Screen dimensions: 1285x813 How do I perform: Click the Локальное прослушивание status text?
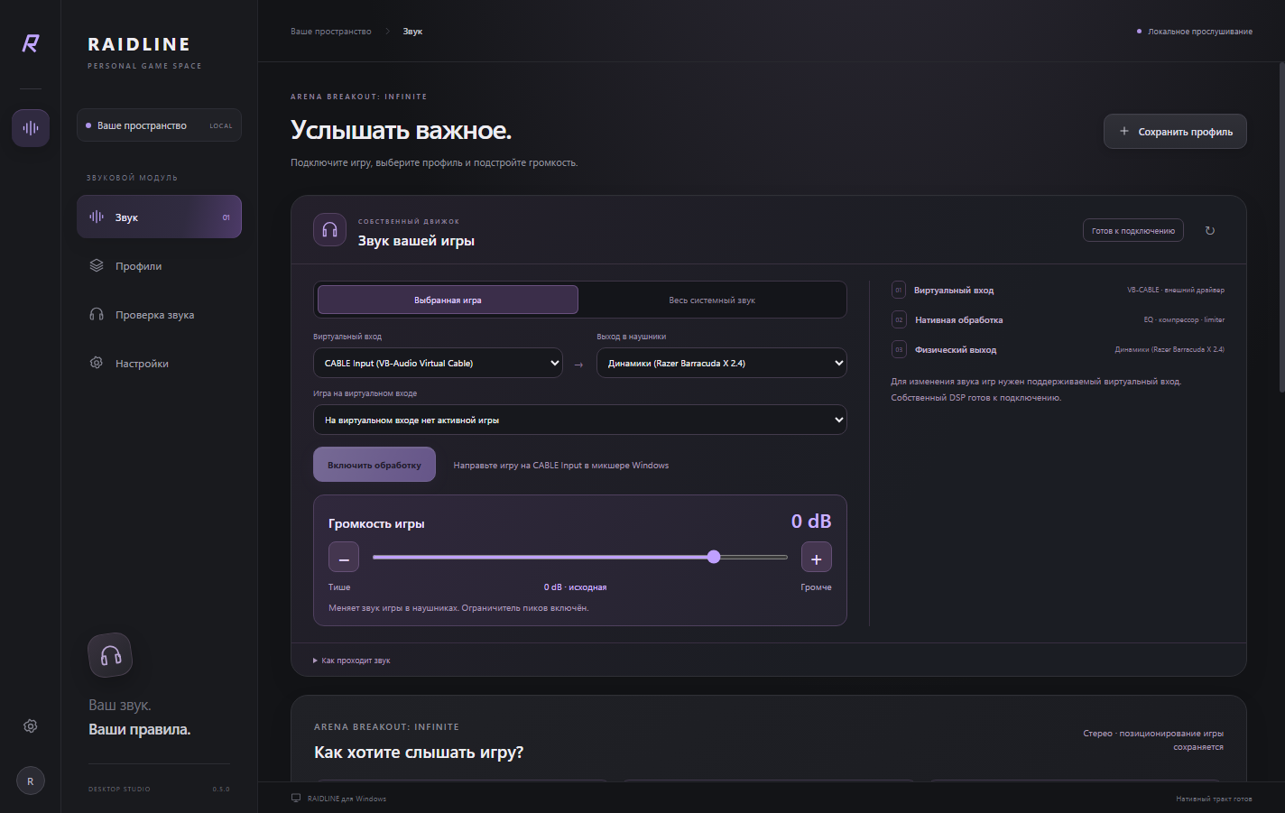1200,32
